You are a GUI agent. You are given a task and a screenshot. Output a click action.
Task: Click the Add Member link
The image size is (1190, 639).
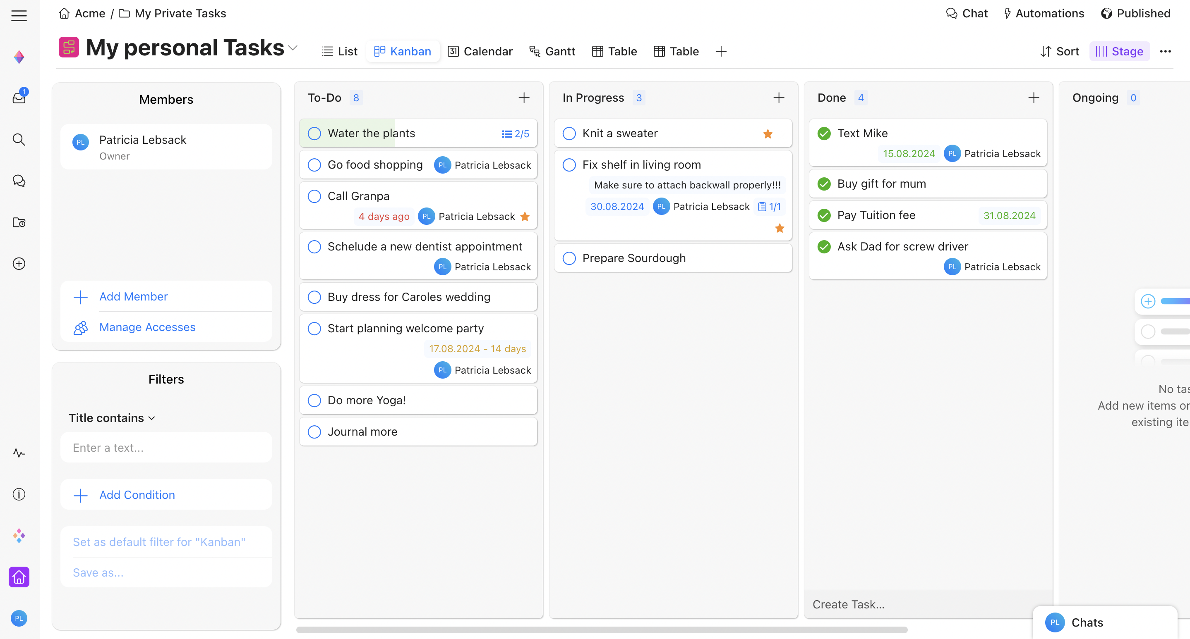point(133,296)
